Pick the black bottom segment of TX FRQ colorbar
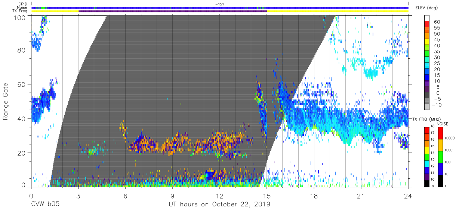This screenshot has height=212, width=459. click(427, 183)
